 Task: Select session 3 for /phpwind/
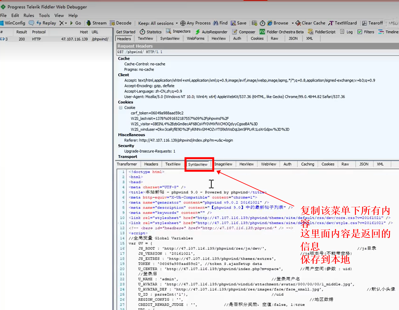pos(56,39)
